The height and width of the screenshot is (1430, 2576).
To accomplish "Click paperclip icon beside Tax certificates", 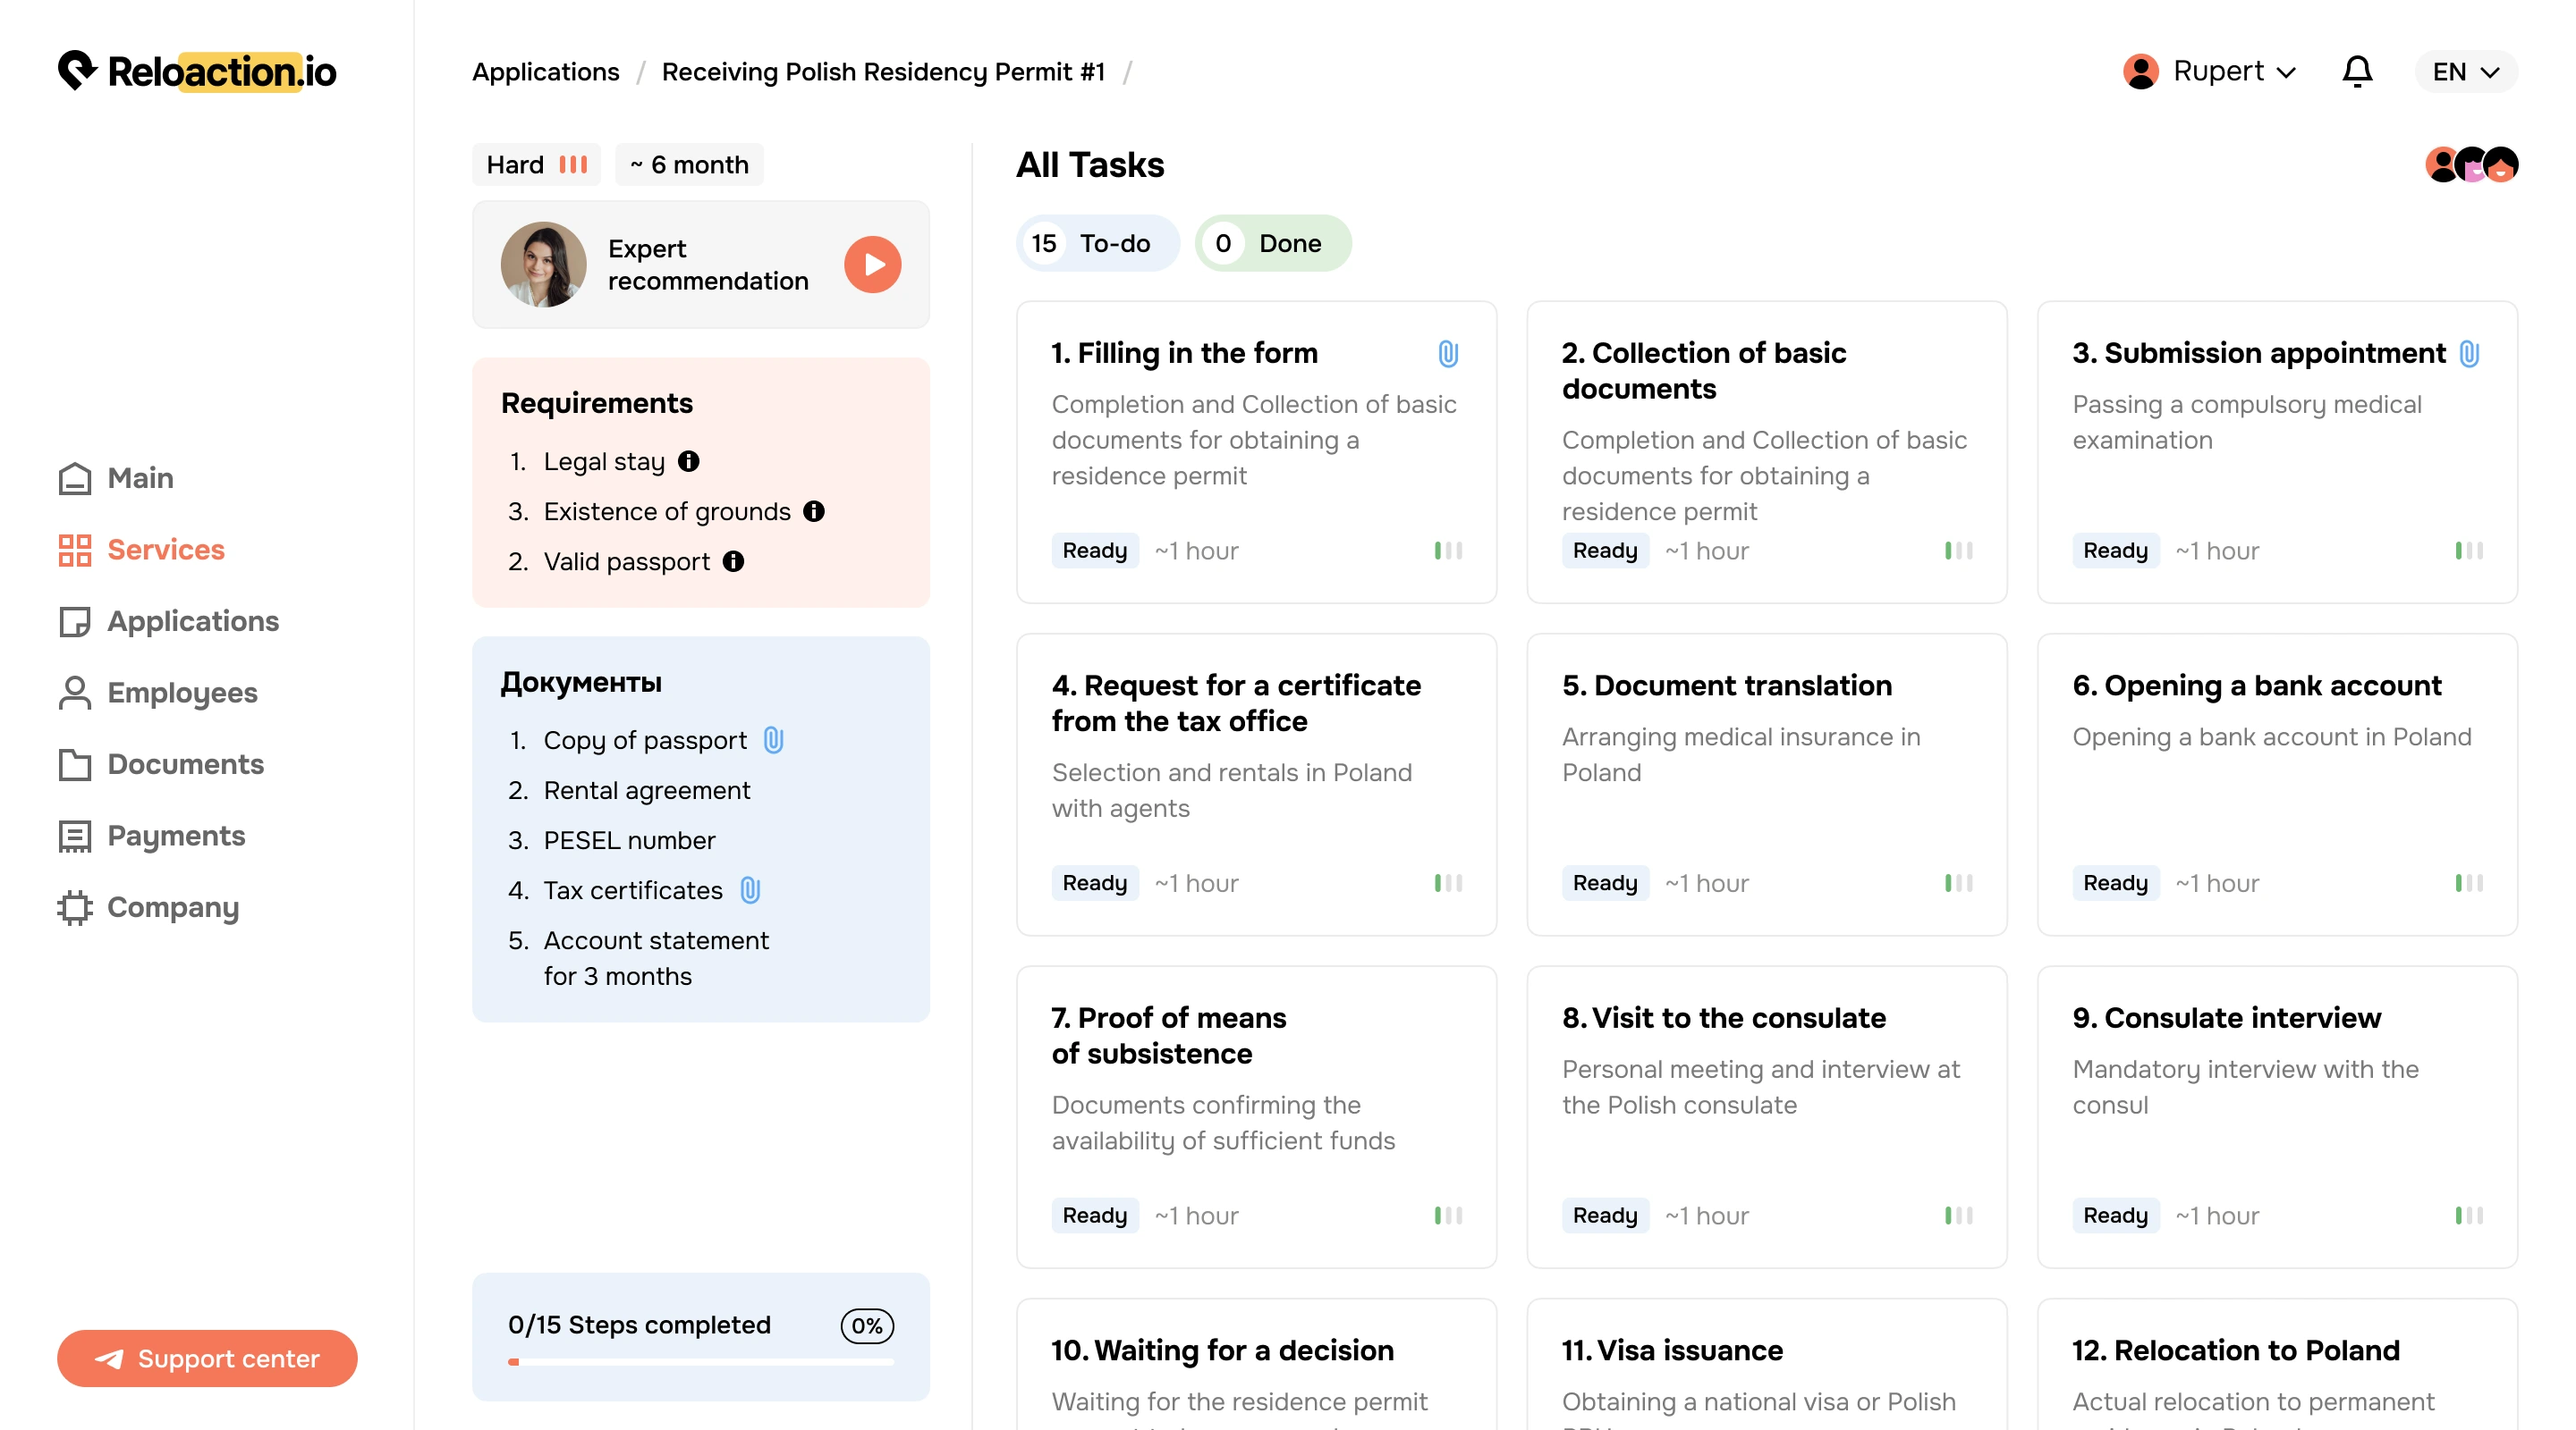I will coord(750,889).
